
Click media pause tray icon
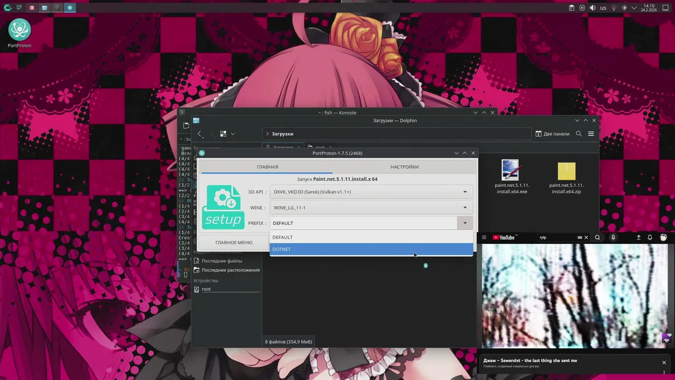[582, 8]
